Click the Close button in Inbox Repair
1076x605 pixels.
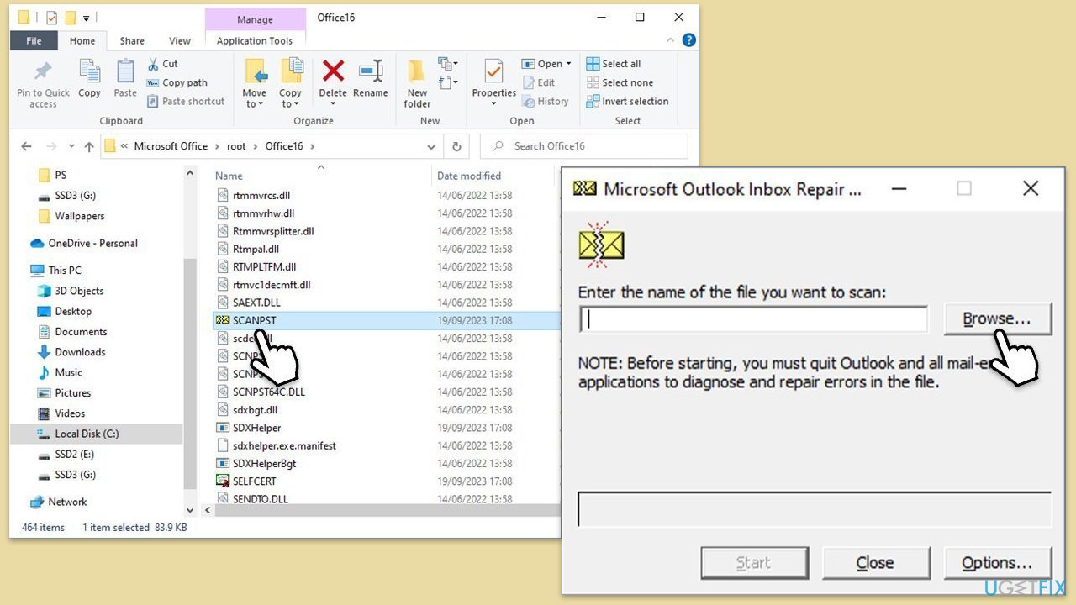pos(875,563)
